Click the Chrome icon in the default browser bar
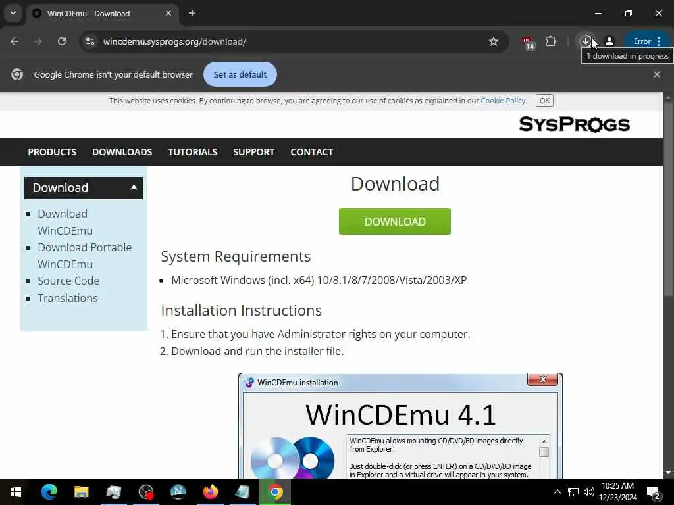 17,74
